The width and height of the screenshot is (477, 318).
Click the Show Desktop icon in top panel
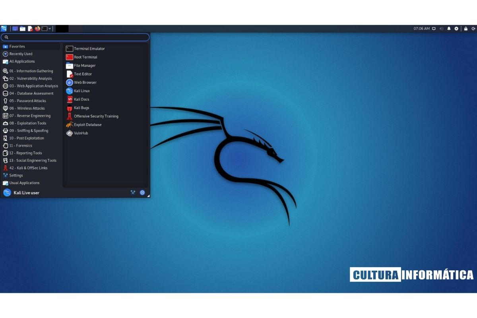(x=15, y=29)
